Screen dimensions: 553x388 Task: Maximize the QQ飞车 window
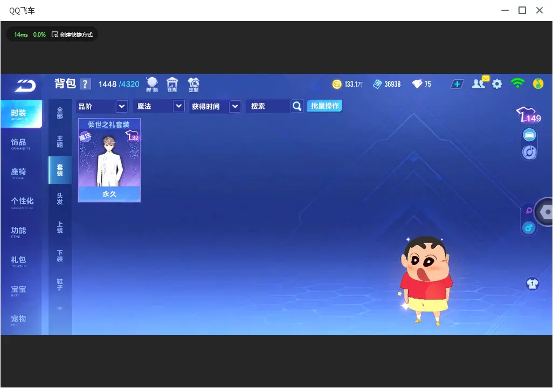pyautogui.click(x=522, y=11)
